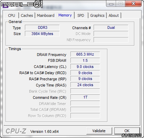This screenshot has height=138, width=144.
Task: Click the empty DRAM Idle Timer field
Action: tap(85, 103)
